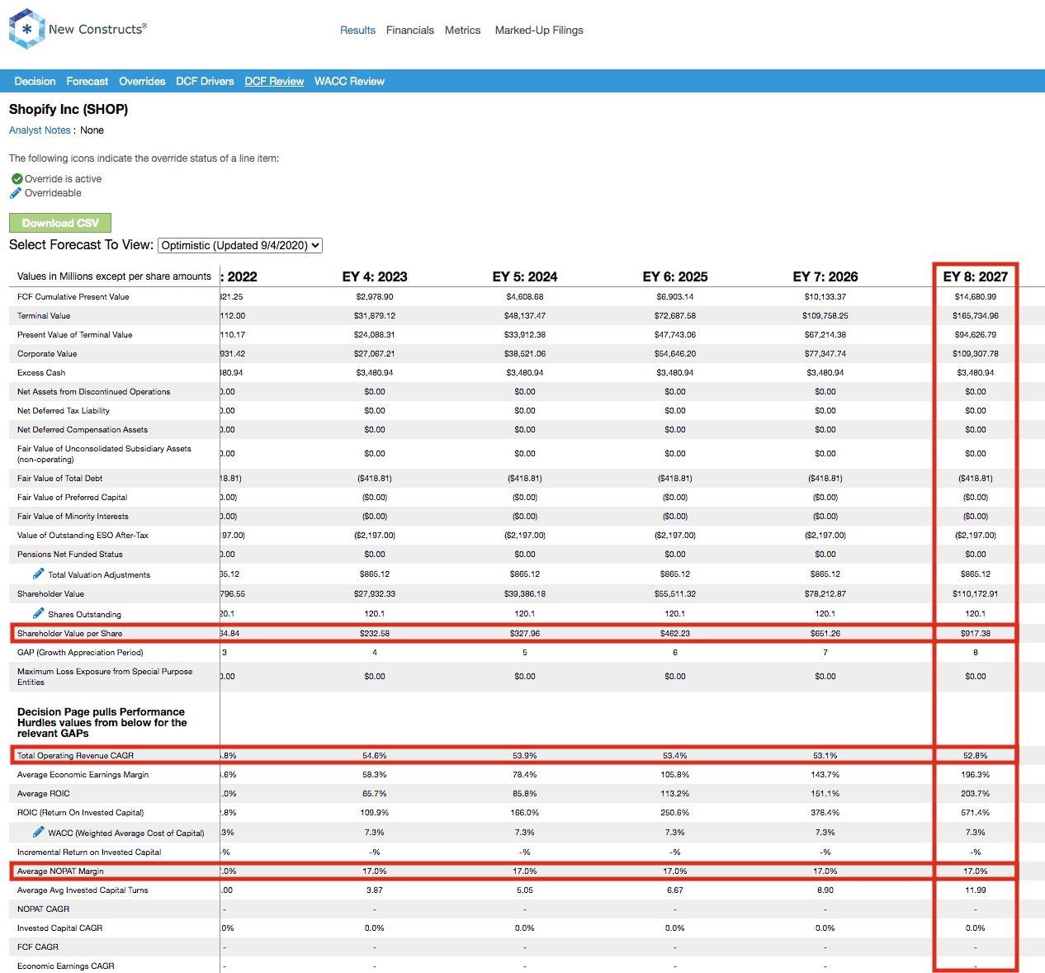The width and height of the screenshot is (1045, 973).
Task: Click the EY 6: 2025 column header
Action: tap(675, 276)
